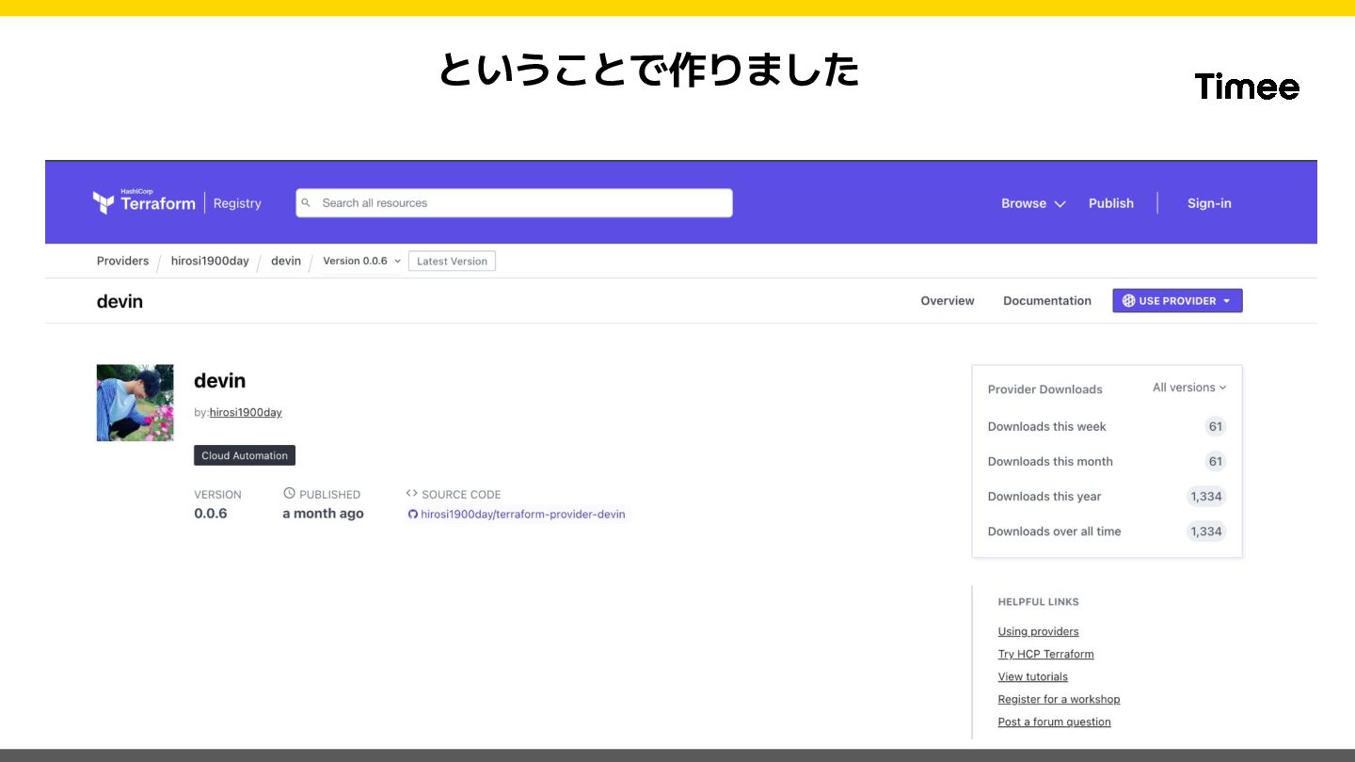Switch to the Overview tab
Image resolution: width=1355 pixels, height=762 pixels.
pos(948,301)
